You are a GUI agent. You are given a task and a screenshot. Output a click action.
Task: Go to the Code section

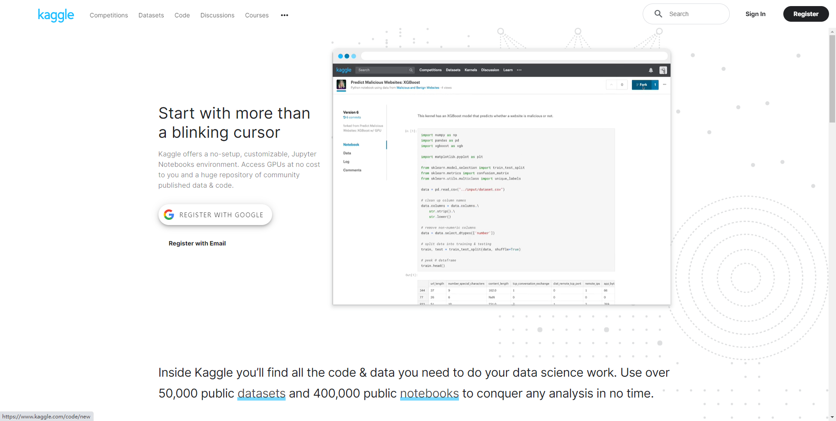(x=182, y=15)
